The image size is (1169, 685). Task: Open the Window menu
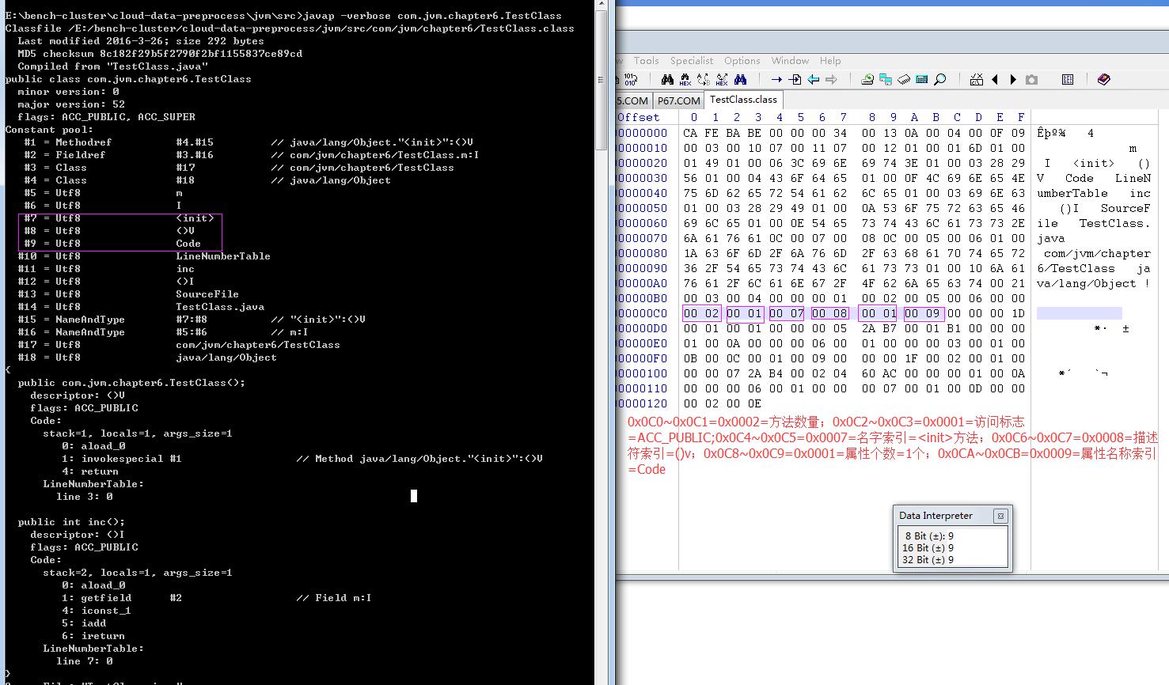point(790,61)
